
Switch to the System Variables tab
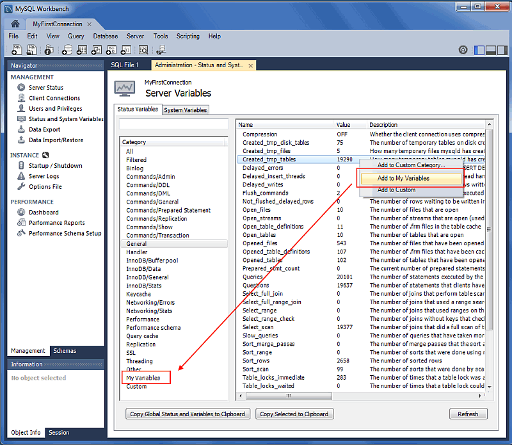coord(185,110)
